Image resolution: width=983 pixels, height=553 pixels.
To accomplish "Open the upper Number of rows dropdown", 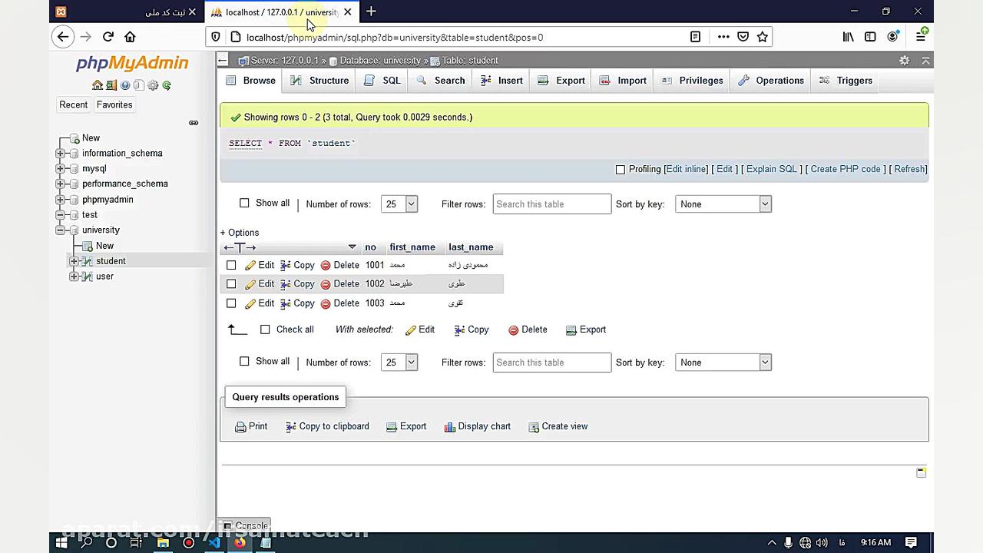I will [399, 204].
